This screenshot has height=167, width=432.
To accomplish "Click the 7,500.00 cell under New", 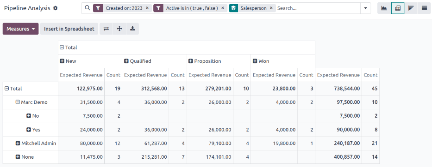I will [81, 116].
